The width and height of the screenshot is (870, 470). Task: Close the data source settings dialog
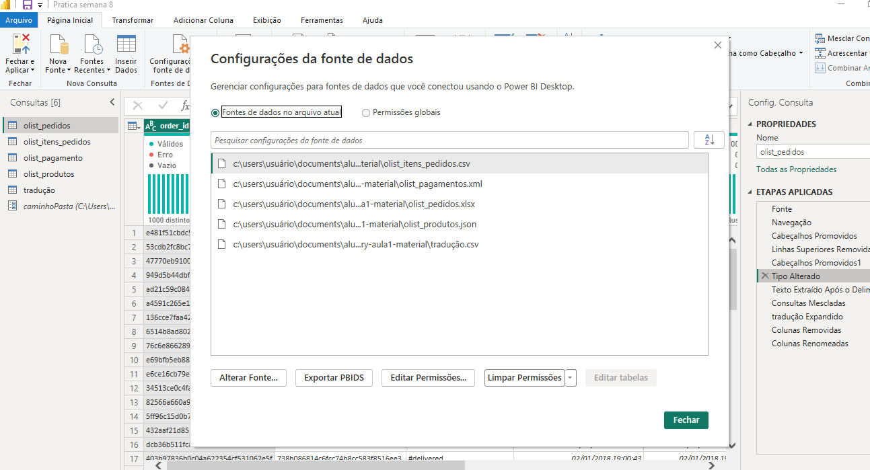tap(718, 45)
